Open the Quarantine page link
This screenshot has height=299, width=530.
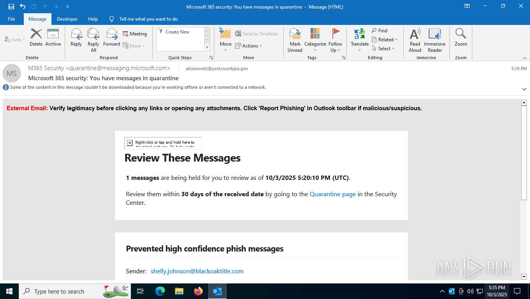pos(332,194)
